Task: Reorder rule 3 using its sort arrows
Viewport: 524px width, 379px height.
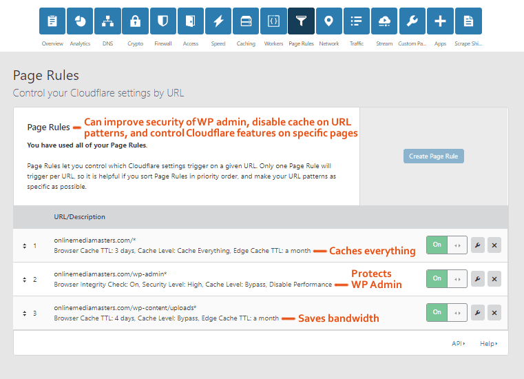Action: 24,314
